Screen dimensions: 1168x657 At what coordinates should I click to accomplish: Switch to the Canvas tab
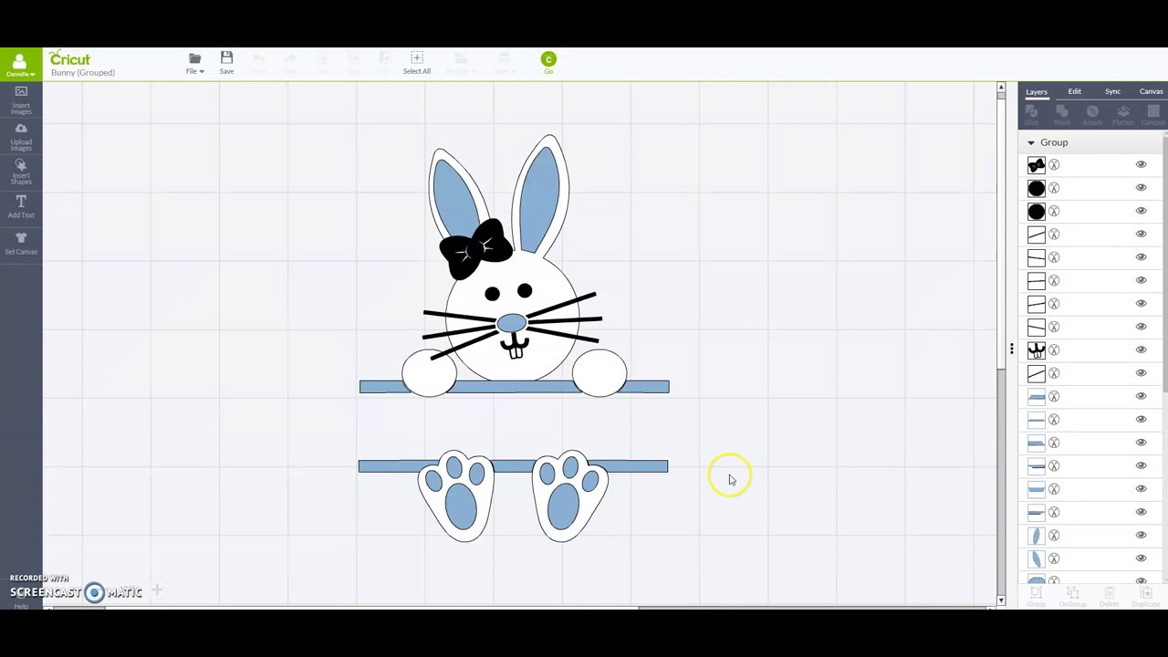[x=1152, y=92]
